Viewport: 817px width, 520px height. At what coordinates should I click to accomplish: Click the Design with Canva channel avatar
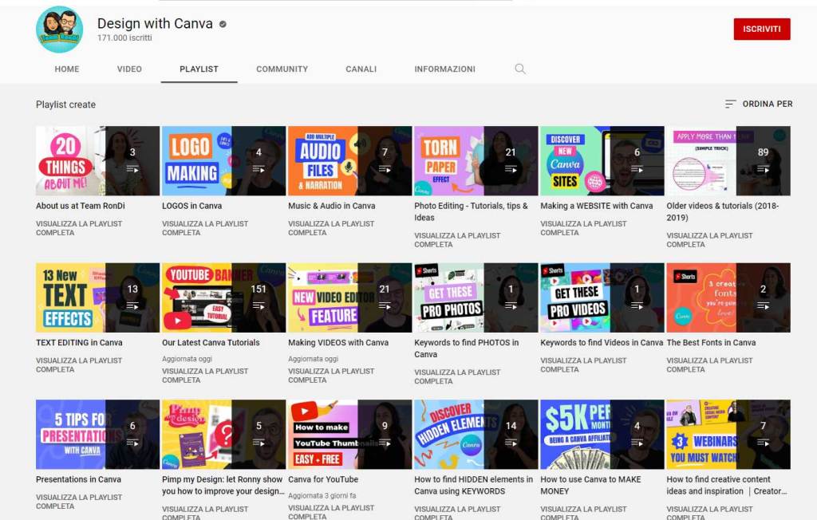click(60, 30)
